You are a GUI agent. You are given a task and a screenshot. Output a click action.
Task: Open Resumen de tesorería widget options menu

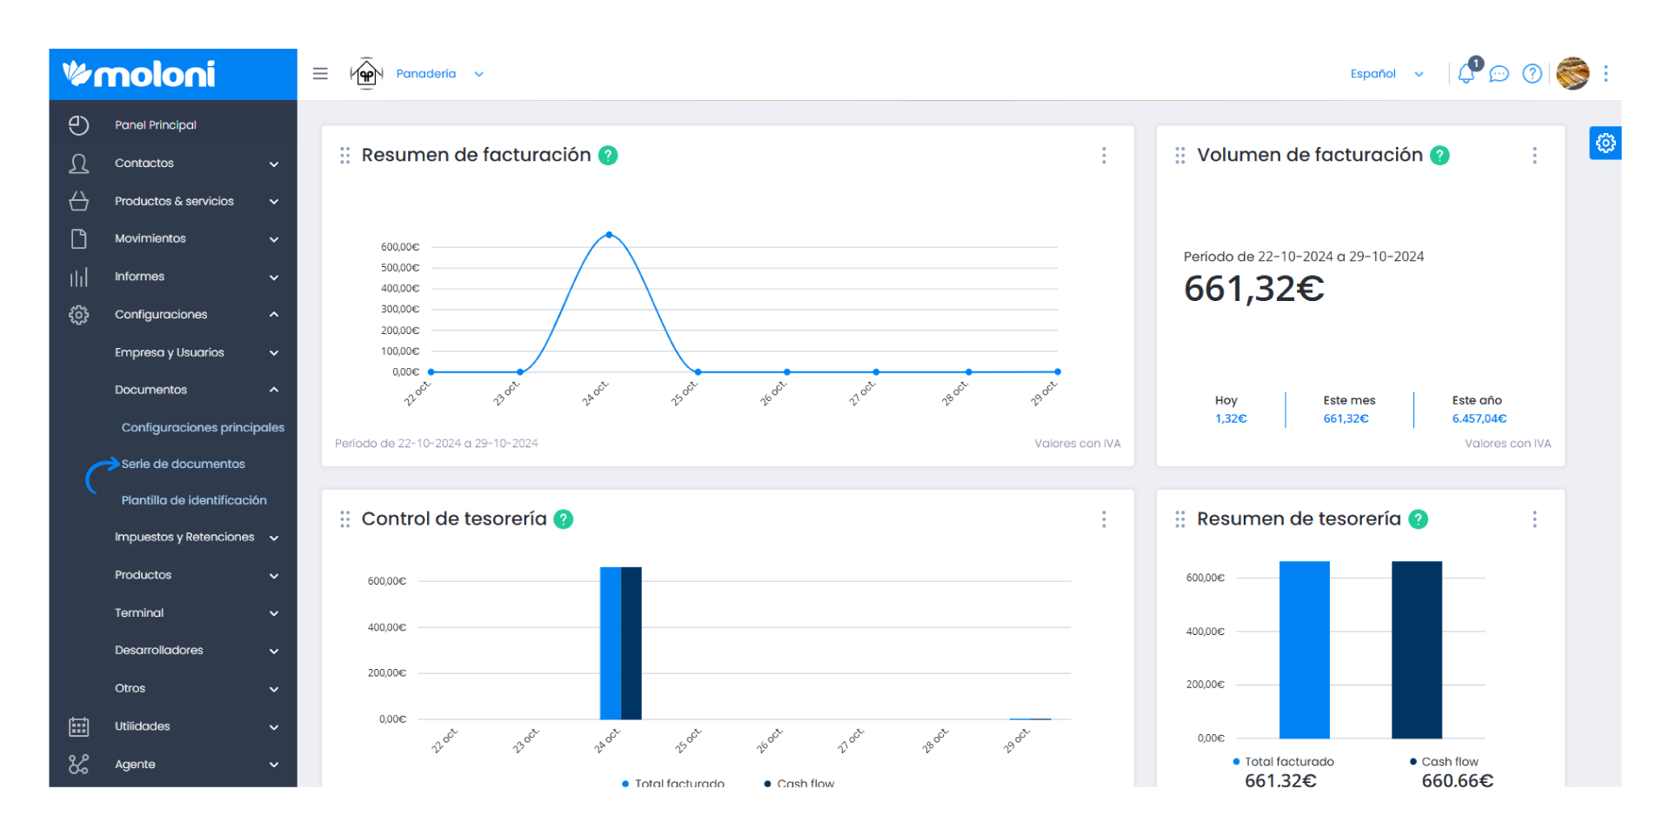coord(1534,518)
